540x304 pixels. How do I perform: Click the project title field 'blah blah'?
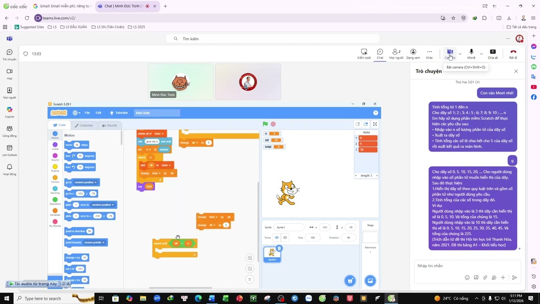157,113
